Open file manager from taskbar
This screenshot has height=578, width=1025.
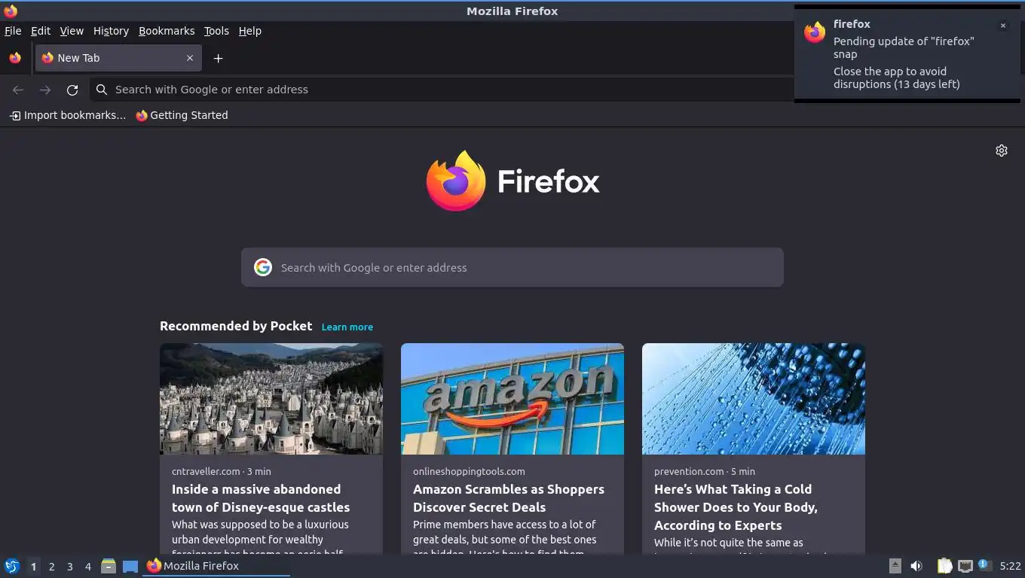[109, 566]
